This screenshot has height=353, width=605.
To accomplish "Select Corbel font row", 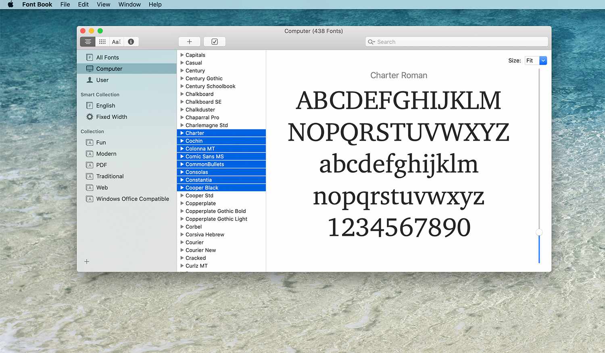I will tap(221, 227).
